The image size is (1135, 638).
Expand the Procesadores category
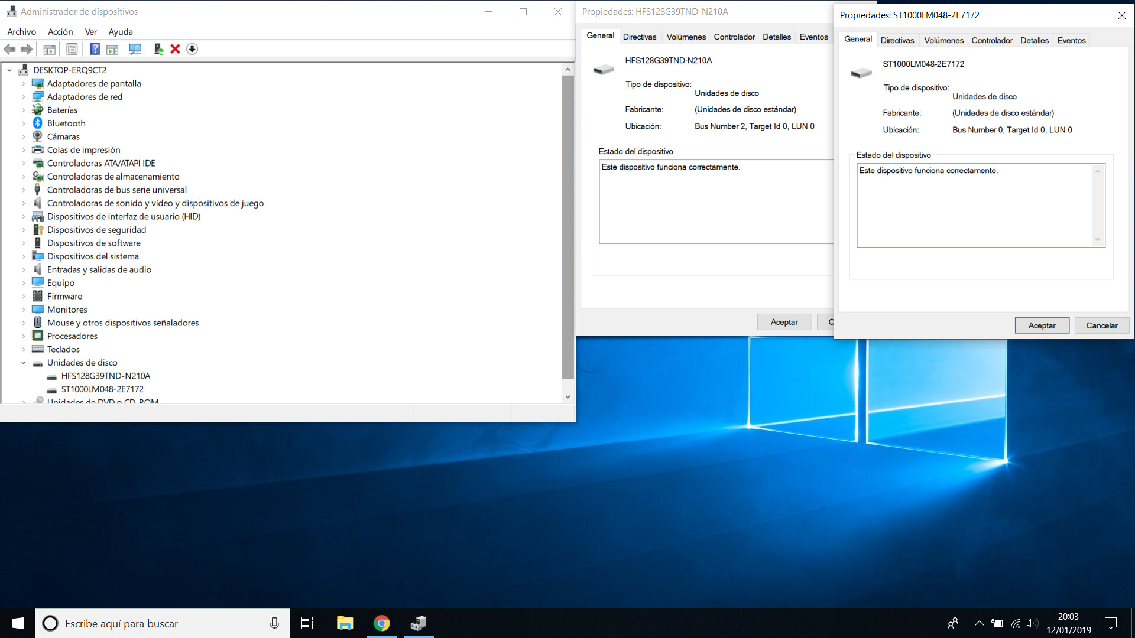pyautogui.click(x=24, y=336)
